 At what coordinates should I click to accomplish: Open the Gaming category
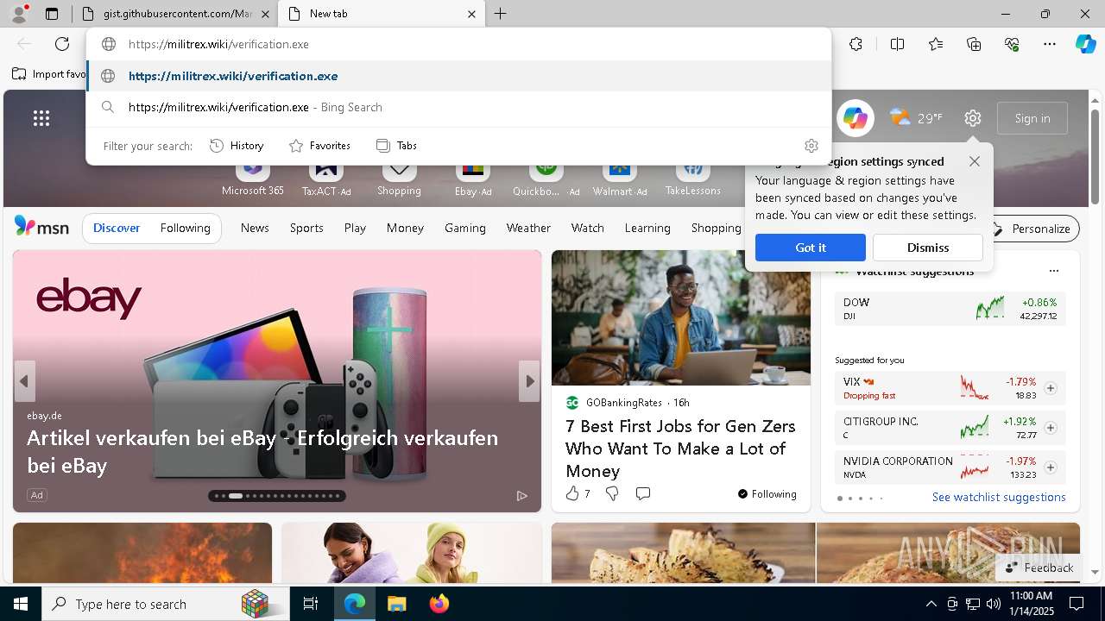[x=465, y=228]
